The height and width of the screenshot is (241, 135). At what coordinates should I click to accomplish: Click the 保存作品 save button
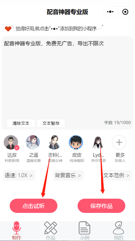pyautogui.click(x=101, y=206)
